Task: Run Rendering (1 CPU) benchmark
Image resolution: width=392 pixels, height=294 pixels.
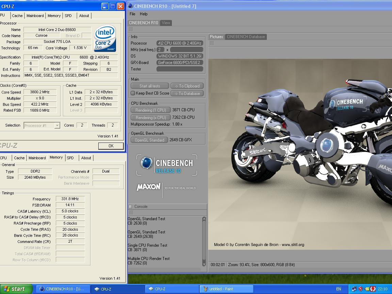Action: (150, 110)
